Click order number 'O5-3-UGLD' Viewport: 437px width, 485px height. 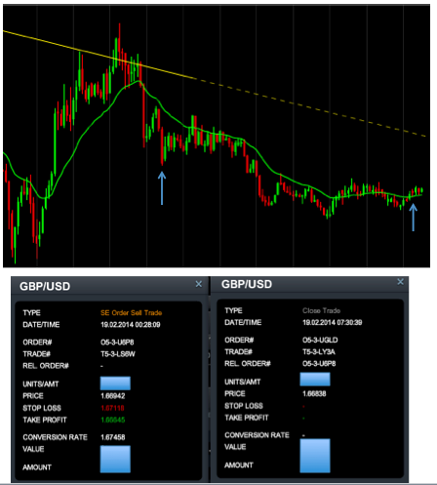coord(320,340)
